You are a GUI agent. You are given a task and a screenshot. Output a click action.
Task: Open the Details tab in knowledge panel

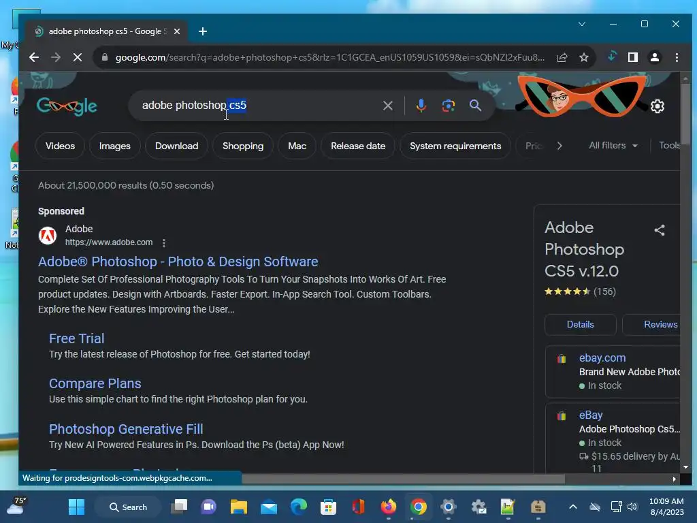(580, 325)
